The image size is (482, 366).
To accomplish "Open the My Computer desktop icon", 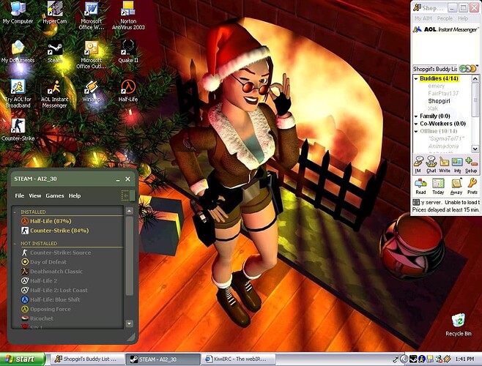I will tap(18, 12).
